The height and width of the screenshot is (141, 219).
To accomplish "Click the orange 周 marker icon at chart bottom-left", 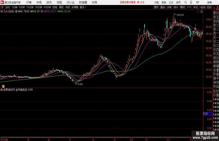I will pos(3,86).
